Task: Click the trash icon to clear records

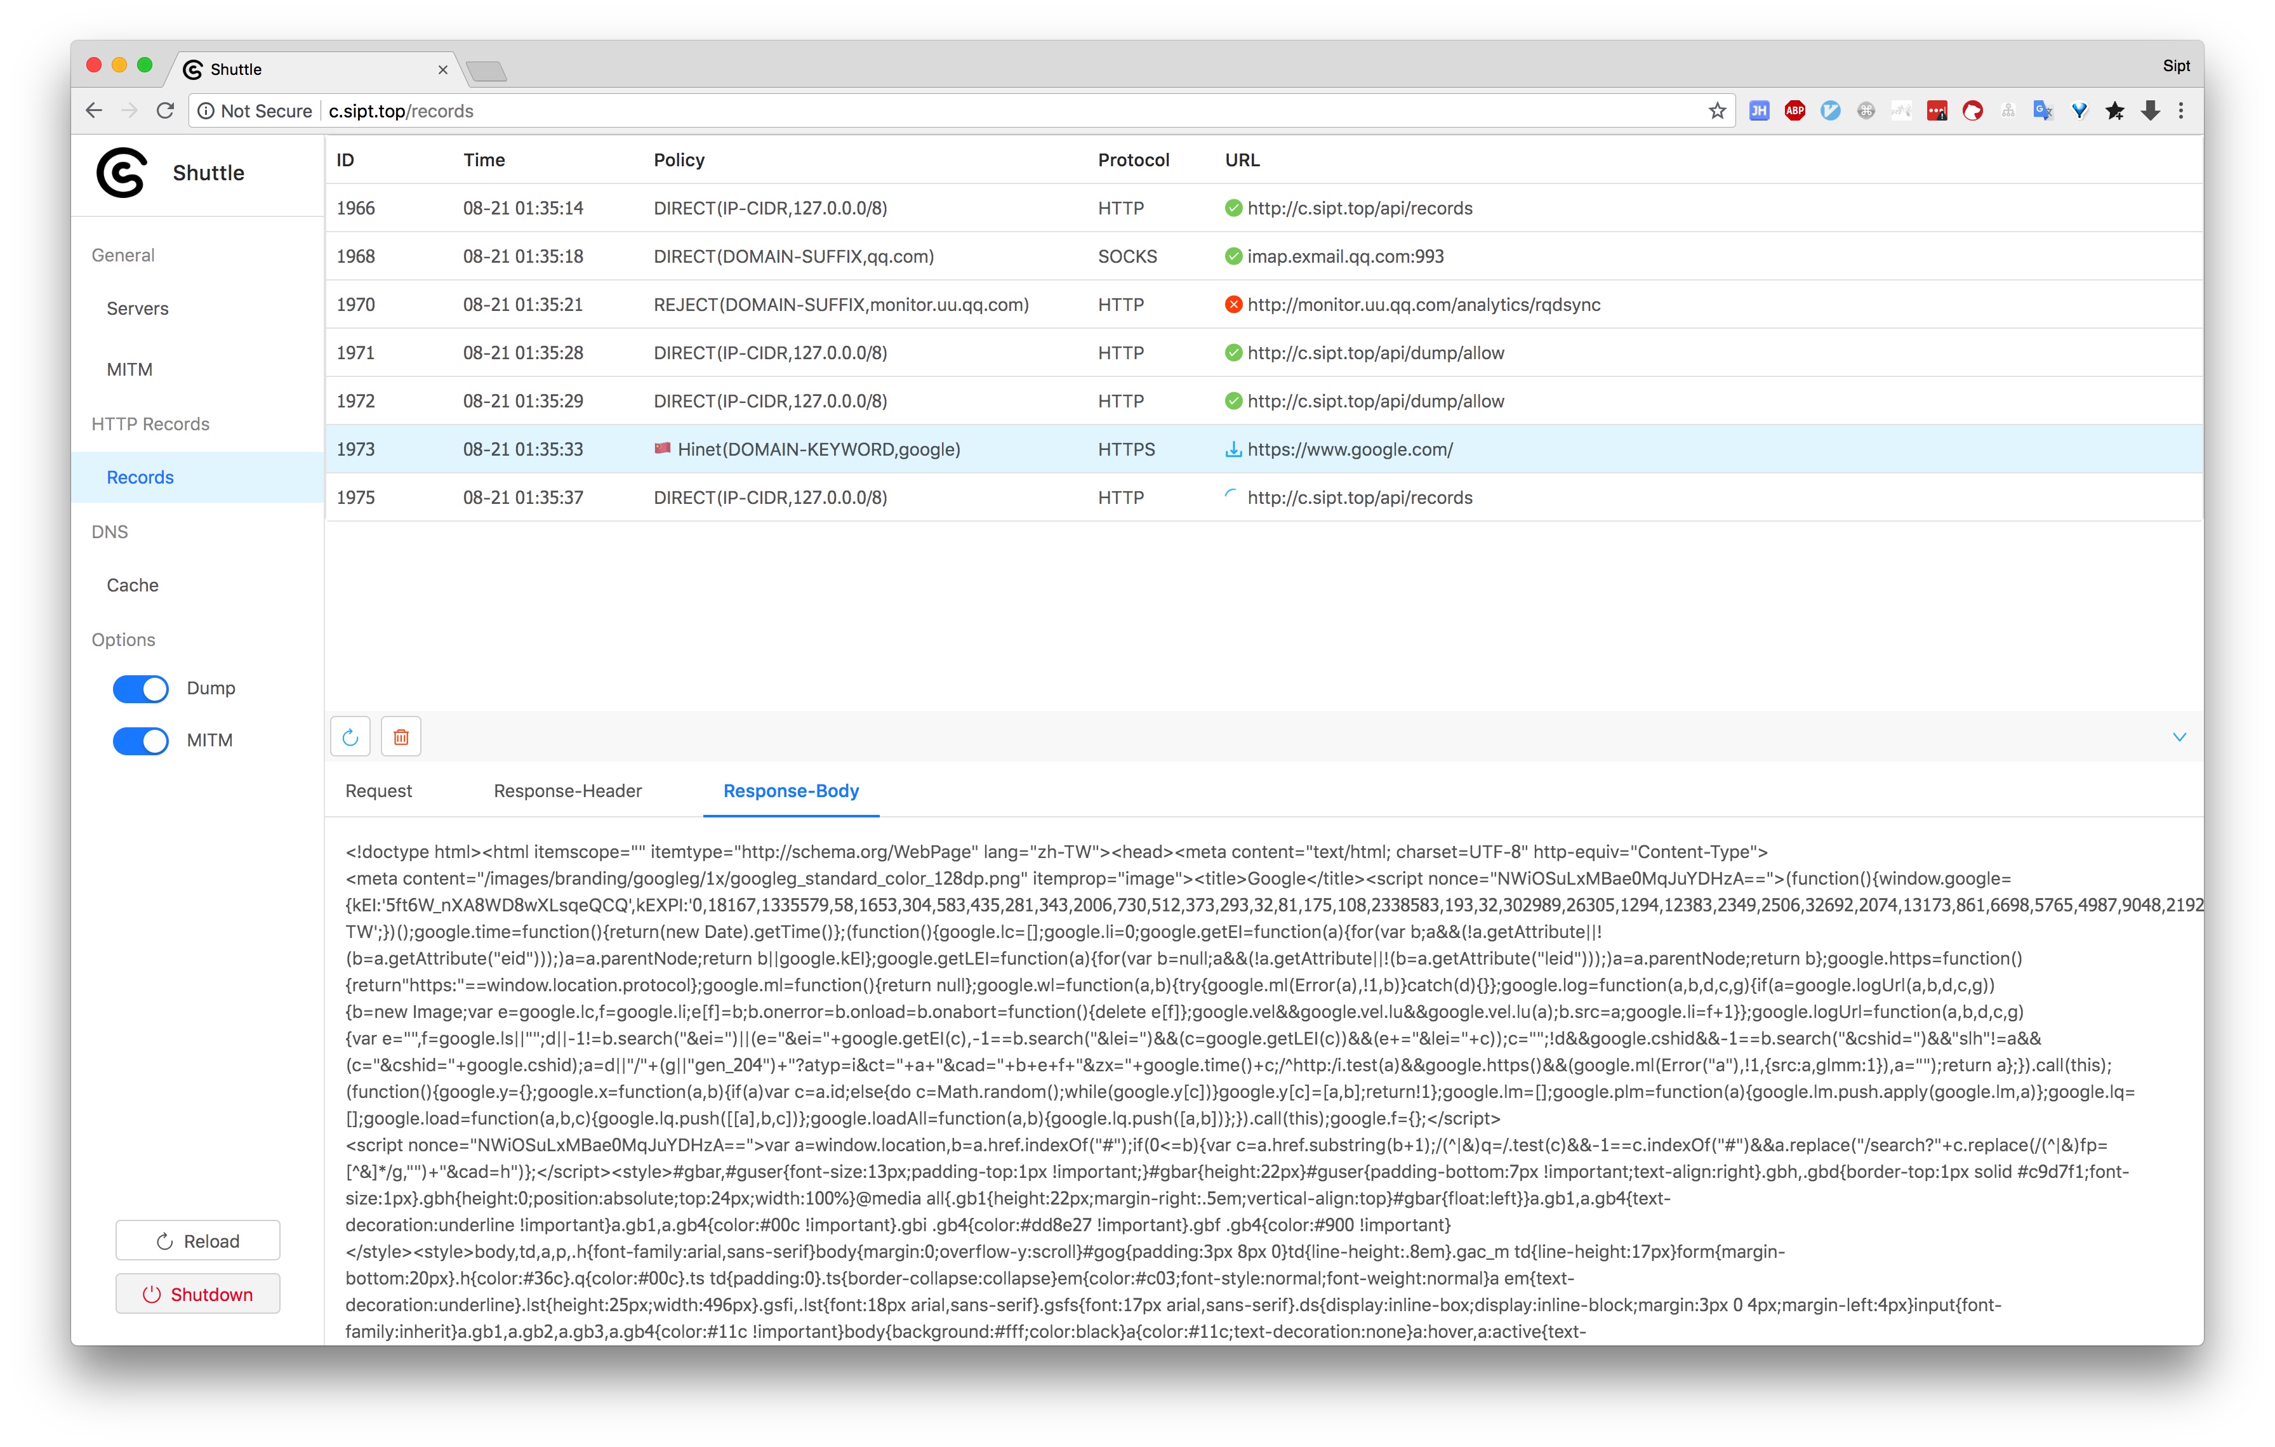Action: click(401, 737)
